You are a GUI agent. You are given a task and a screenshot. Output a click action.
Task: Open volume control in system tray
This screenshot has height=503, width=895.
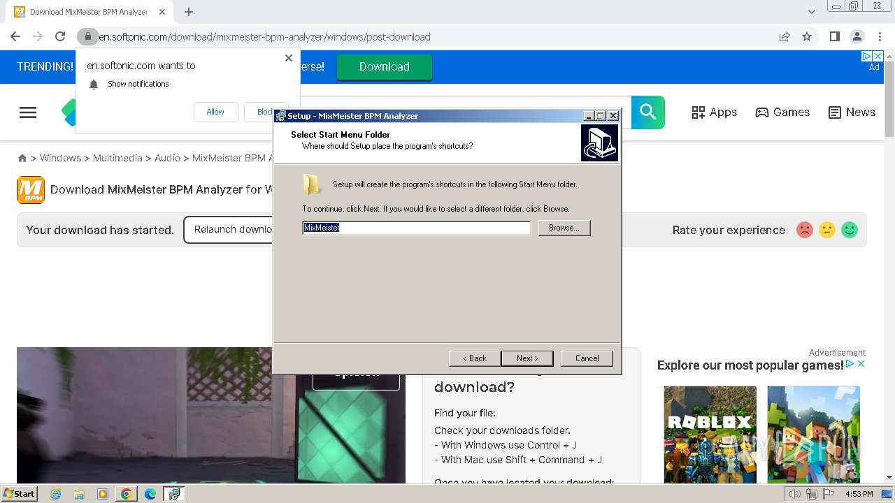(795, 494)
